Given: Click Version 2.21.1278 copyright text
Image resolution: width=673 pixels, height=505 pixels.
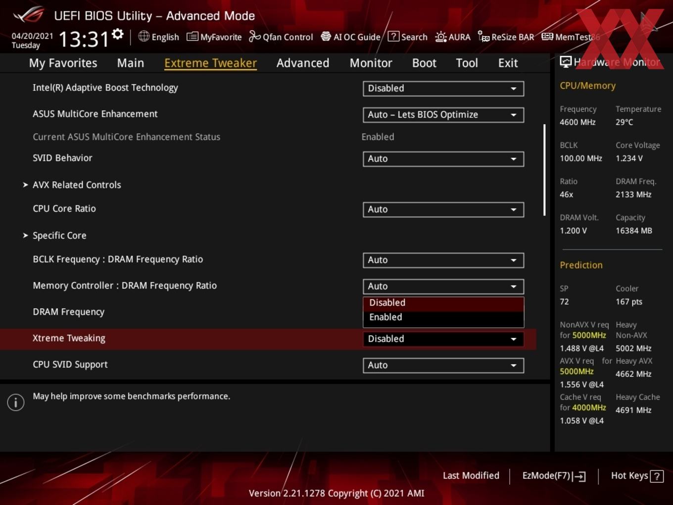Looking at the screenshot, I should [x=336, y=493].
